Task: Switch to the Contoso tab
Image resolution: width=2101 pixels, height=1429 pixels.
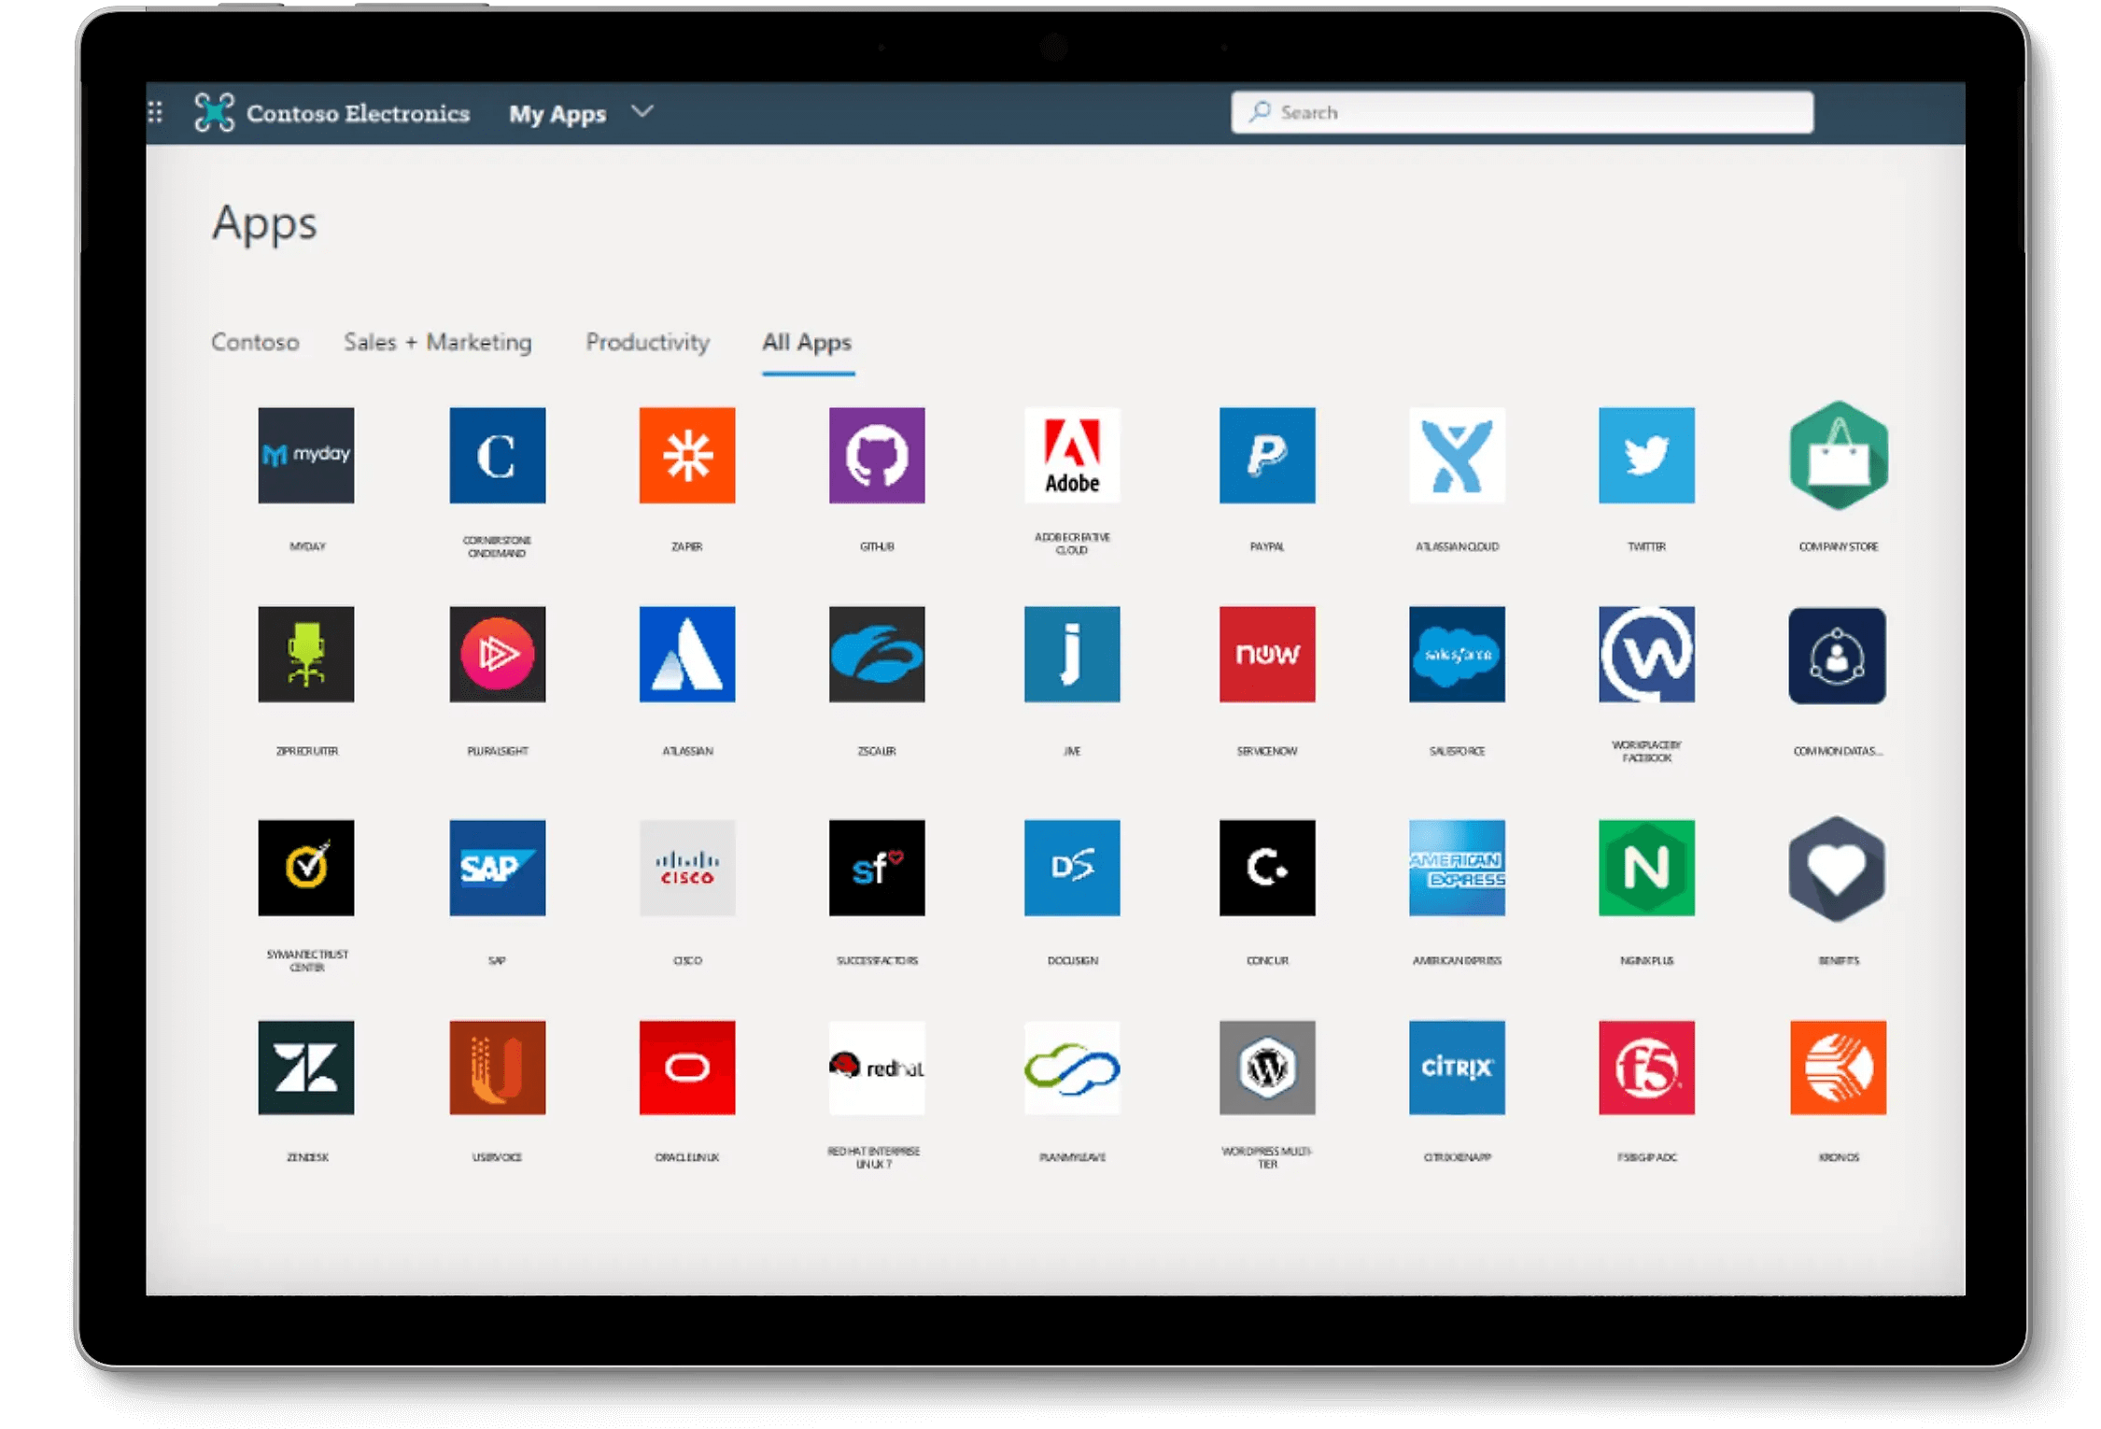Action: (x=255, y=342)
